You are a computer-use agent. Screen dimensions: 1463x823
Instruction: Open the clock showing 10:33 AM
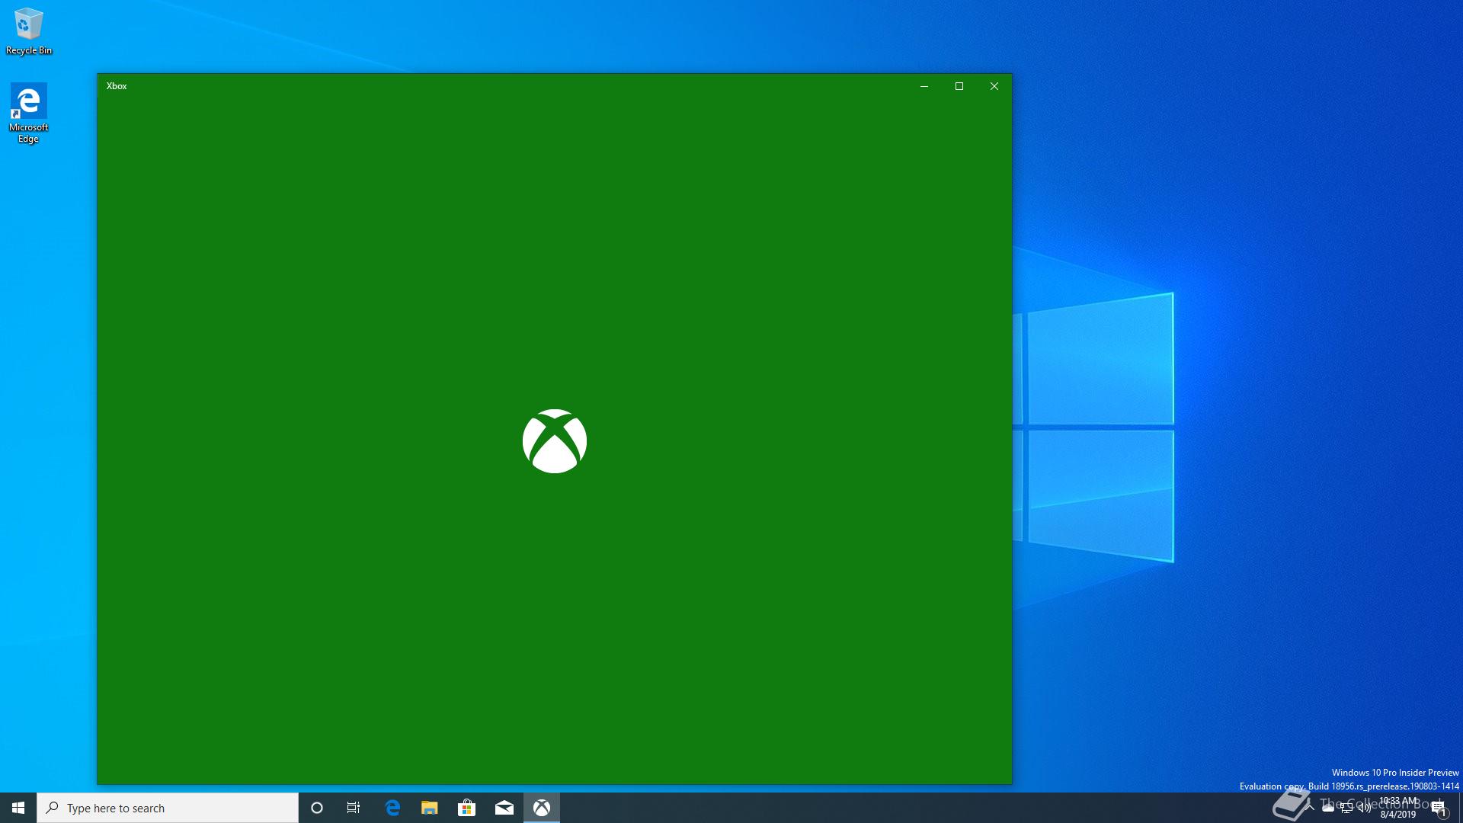tap(1397, 808)
